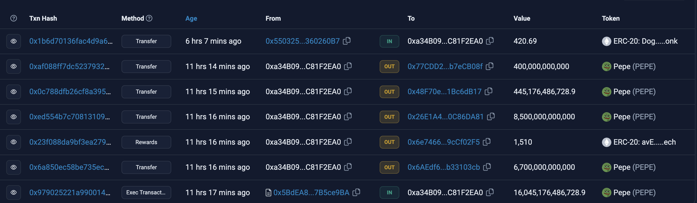Copy the 0x77CDD2...b7eCB08f To address
Screen dimensions: 697x203
click(489, 66)
